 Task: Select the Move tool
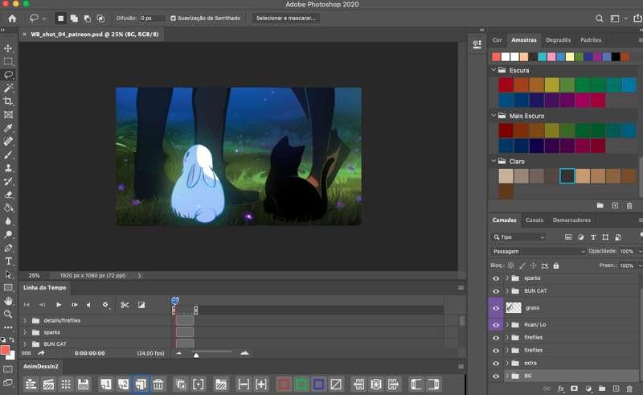pos(8,48)
